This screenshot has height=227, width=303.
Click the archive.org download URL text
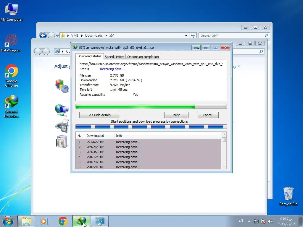[151, 64]
